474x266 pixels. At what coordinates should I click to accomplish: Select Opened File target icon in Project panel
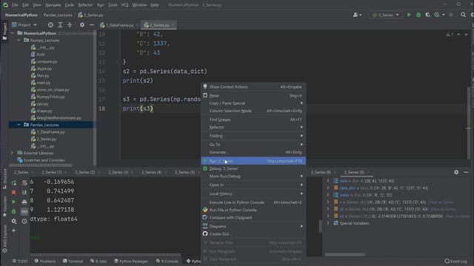pos(50,24)
